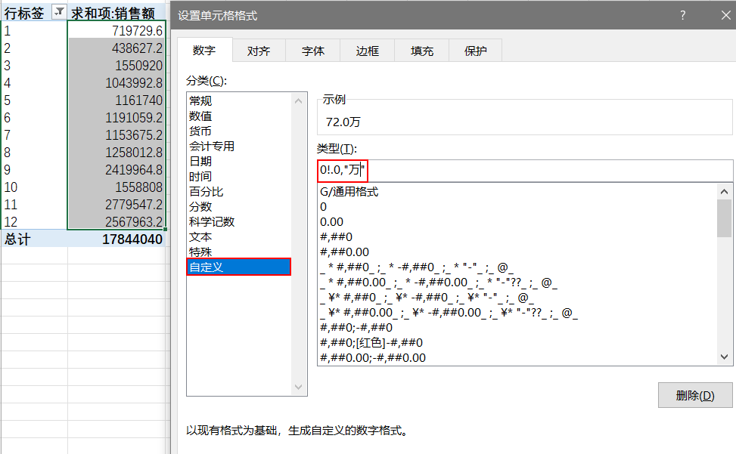Pick the 日期 category
736x454 pixels.
239,161
